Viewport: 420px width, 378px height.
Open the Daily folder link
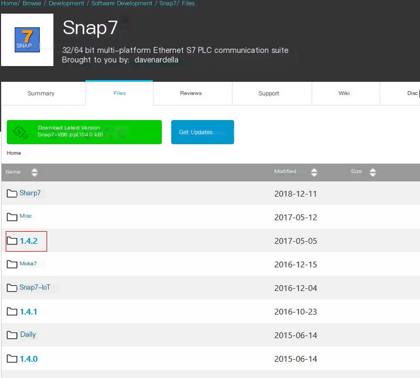click(28, 334)
